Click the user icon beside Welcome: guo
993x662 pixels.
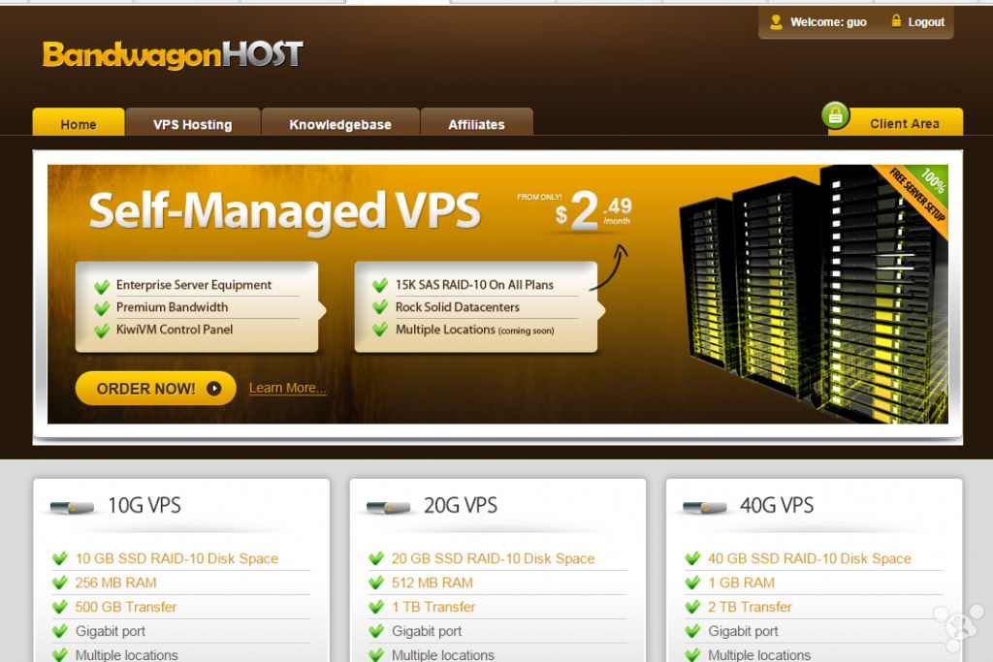click(x=776, y=22)
